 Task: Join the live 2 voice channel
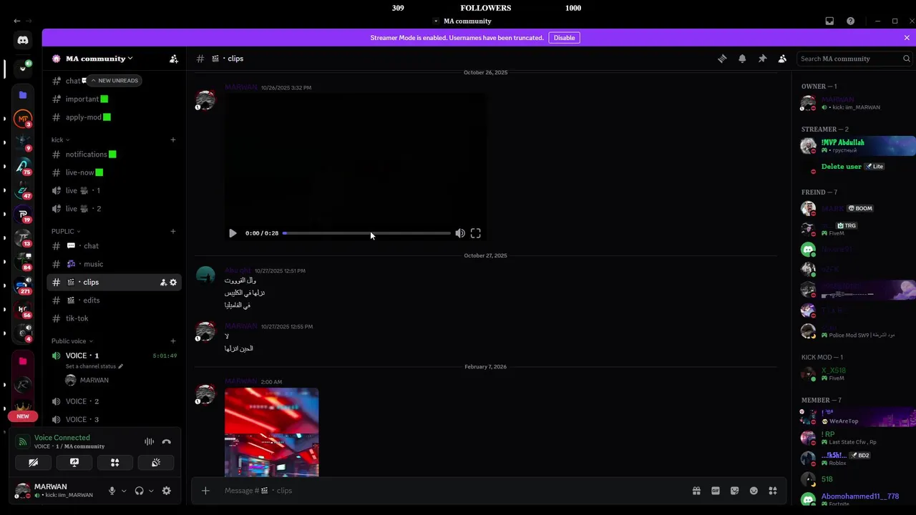pyautogui.click(x=114, y=209)
